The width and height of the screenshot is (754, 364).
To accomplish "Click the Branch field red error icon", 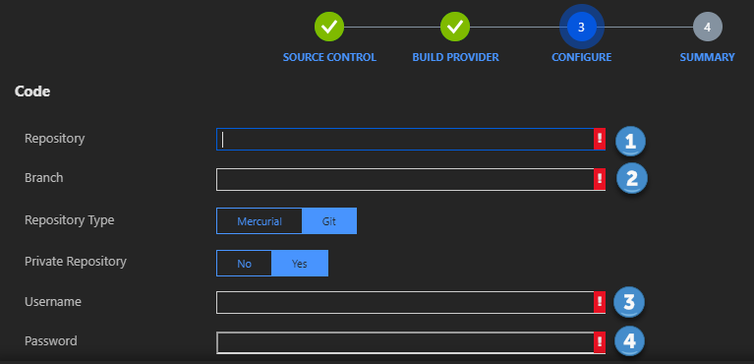I will click(x=599, y=180).
